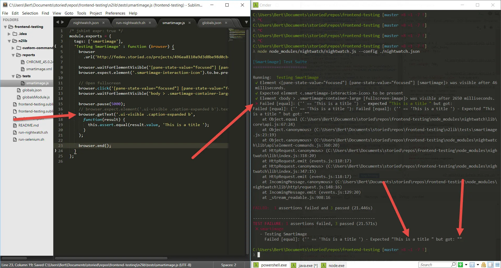Click the search magnifier icon in Cmder
The image size is (501, 268).
coord(453,265)
